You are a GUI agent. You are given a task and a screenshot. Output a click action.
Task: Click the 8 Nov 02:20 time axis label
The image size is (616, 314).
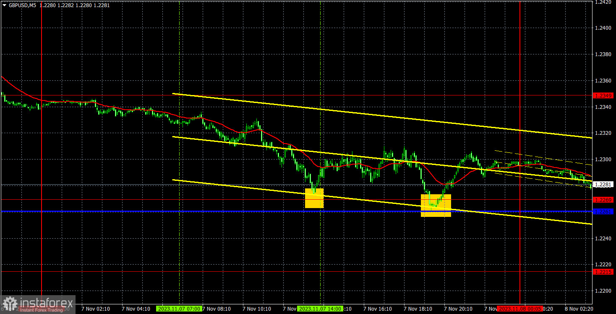pos(580,309)
